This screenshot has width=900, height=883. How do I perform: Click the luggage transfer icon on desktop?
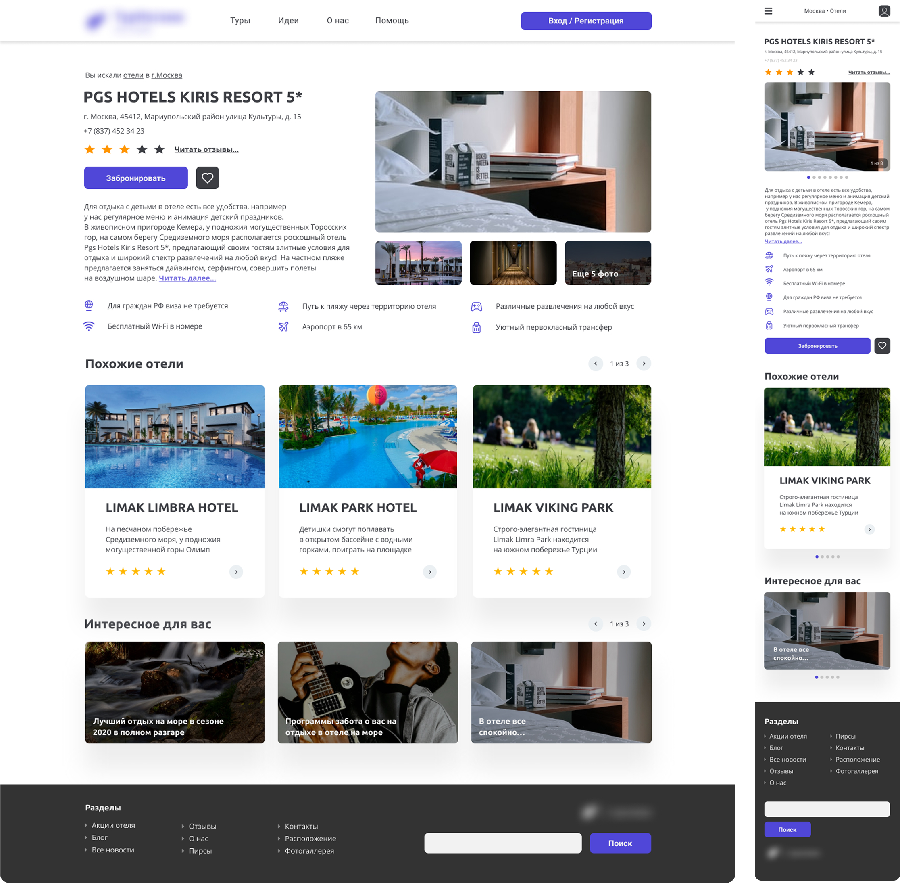[477, 327]
